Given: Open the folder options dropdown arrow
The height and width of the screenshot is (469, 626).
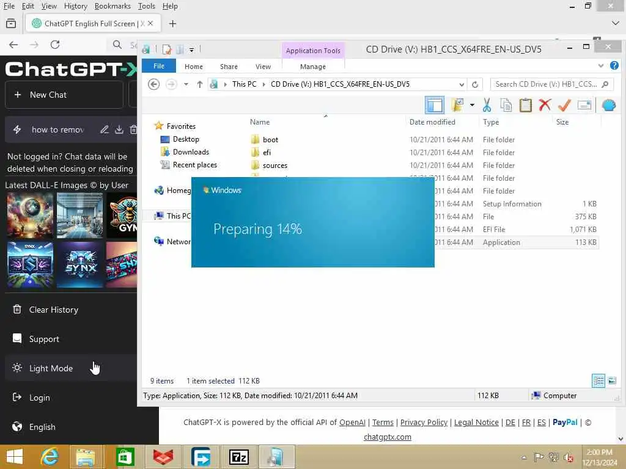Looking at the screenshot, I should tap(472, 105).
